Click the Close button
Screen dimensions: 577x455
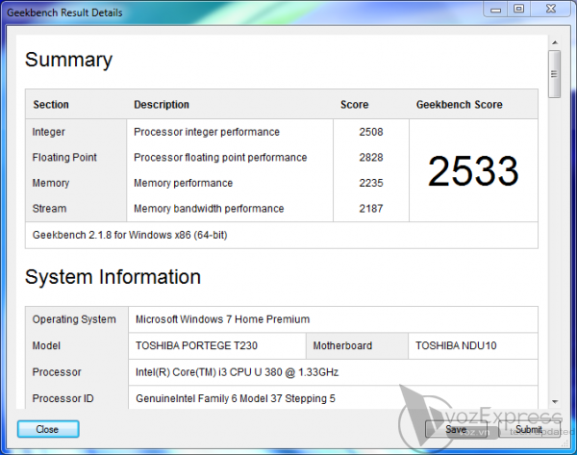pos(48,429)
